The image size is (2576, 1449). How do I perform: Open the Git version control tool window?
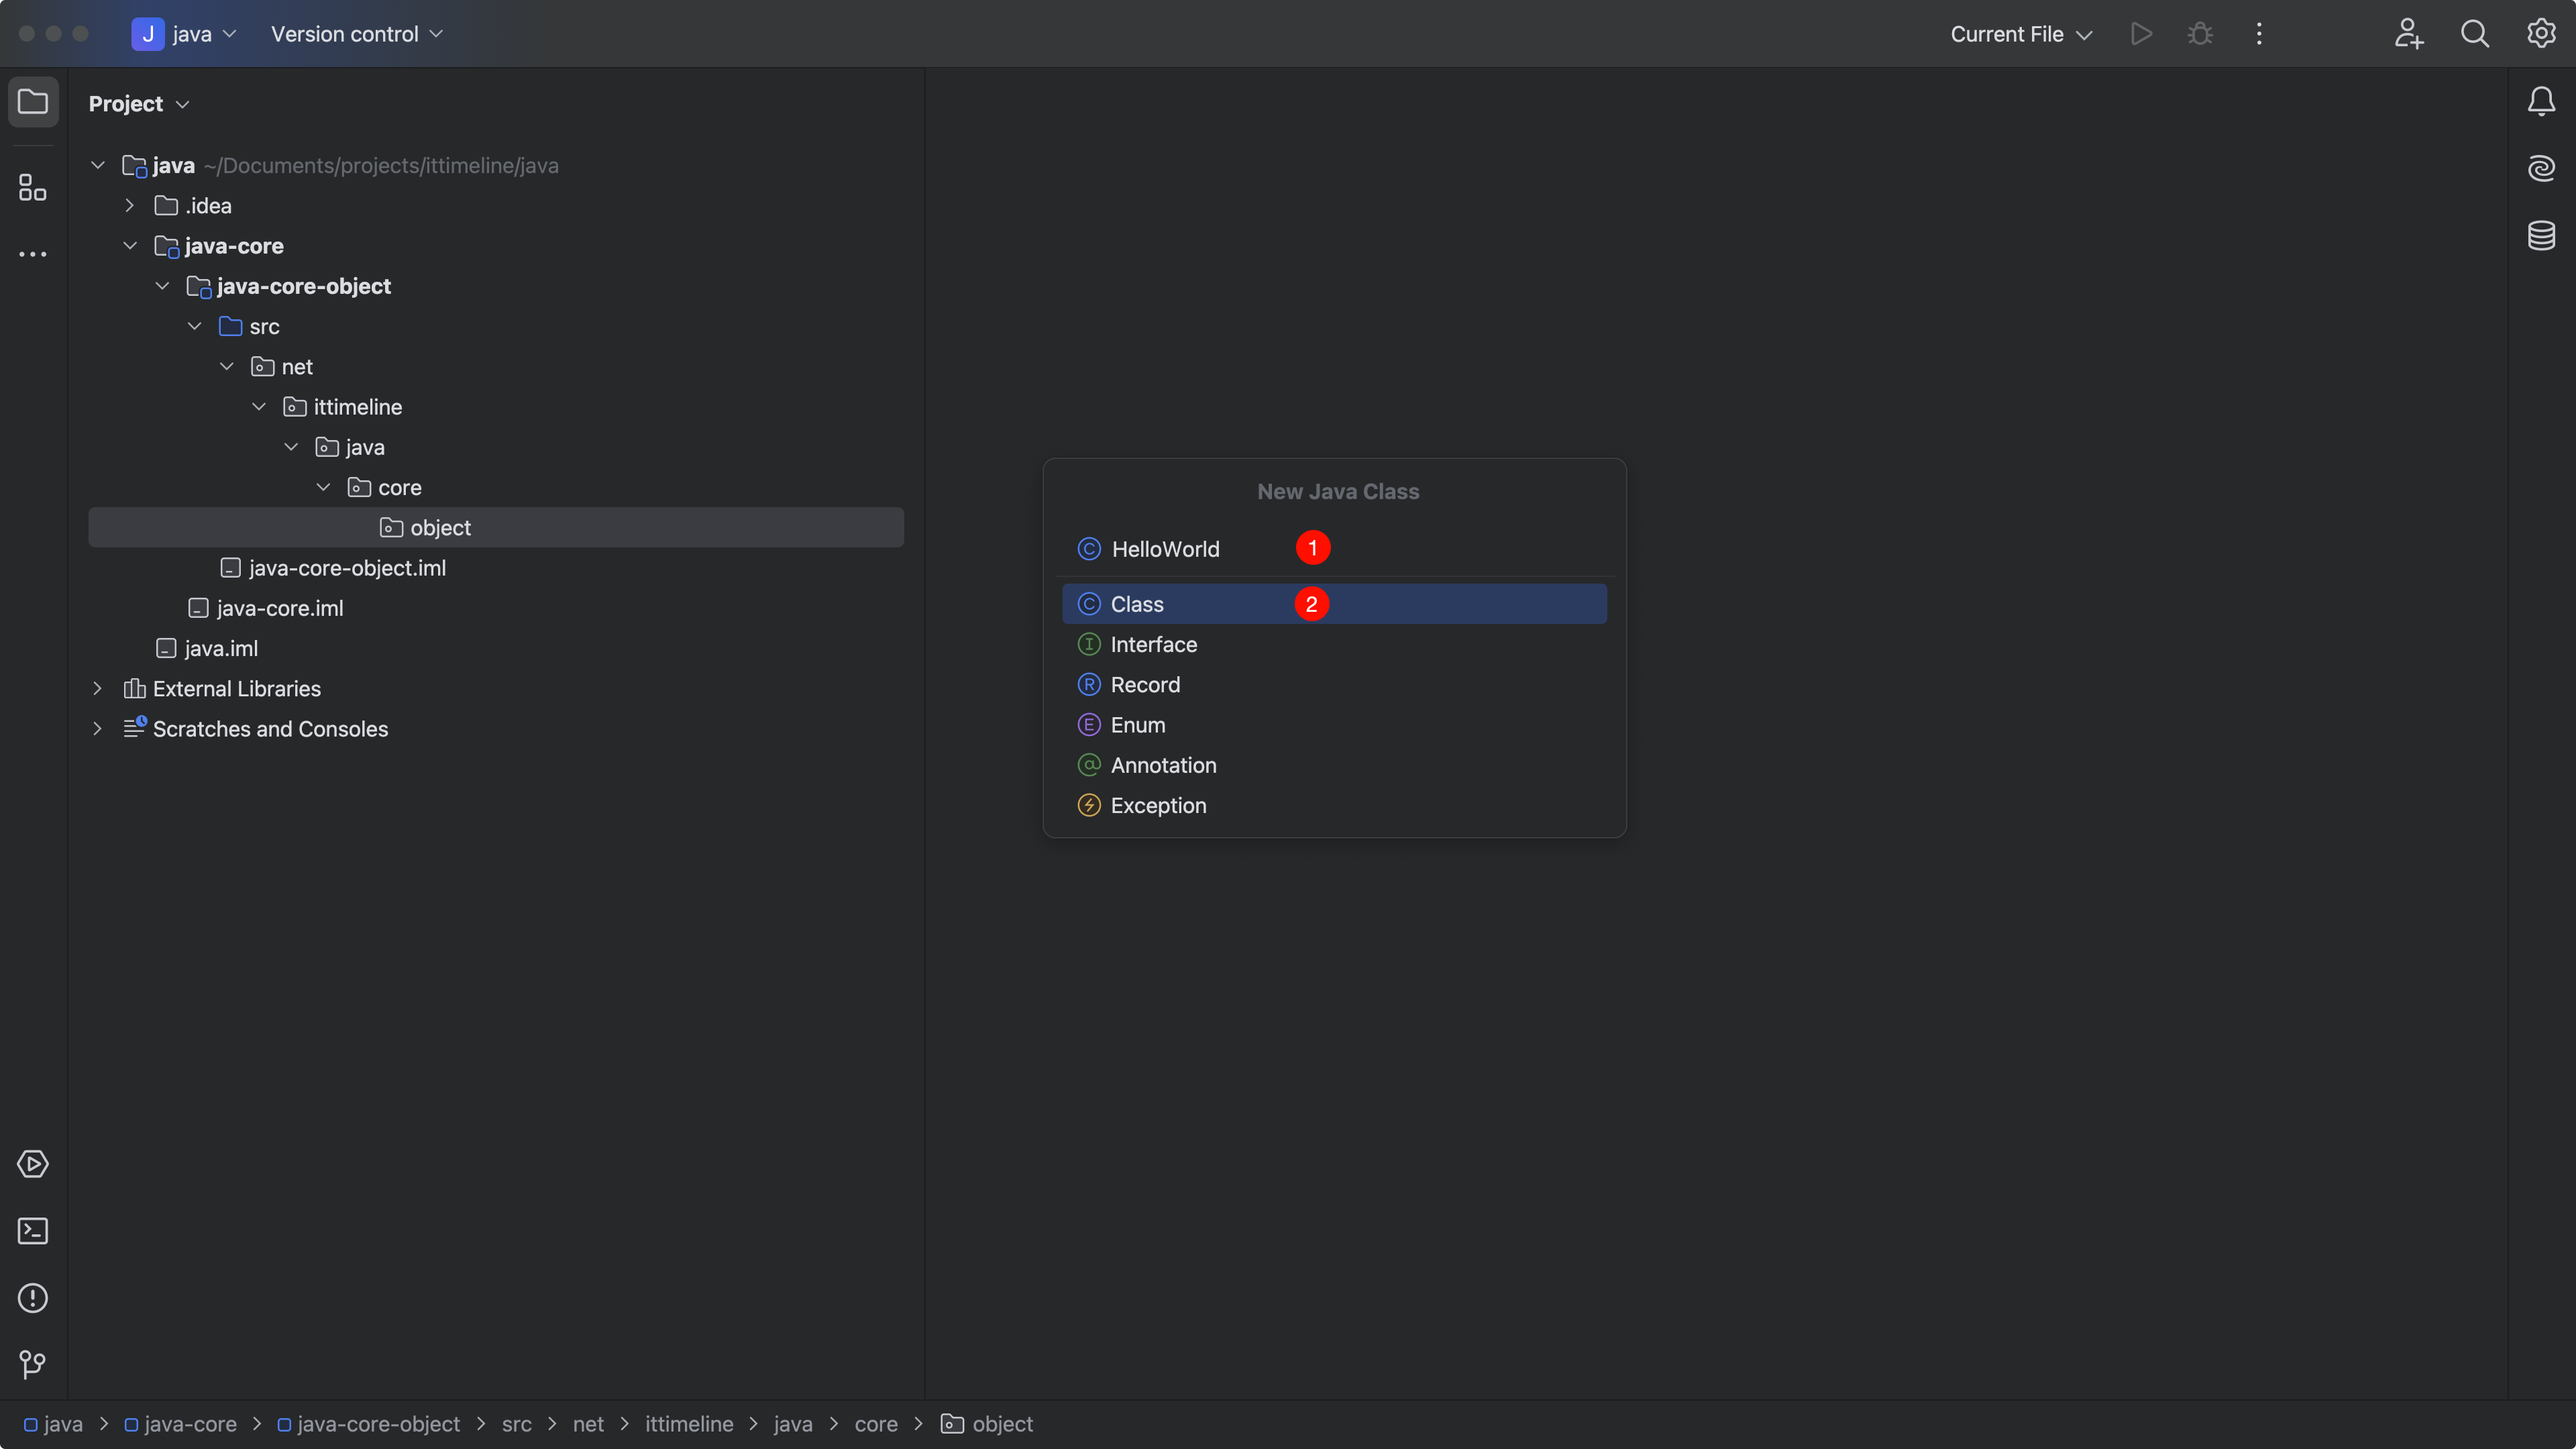pos(33,1364)
